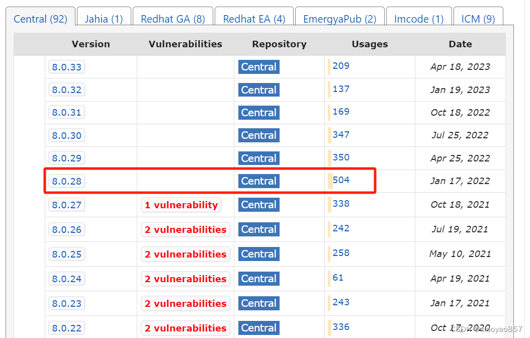
Task: View 2 vulnerabilities badge for version 8.0.26
Action: pyautogui.click(x=186, y=229)
